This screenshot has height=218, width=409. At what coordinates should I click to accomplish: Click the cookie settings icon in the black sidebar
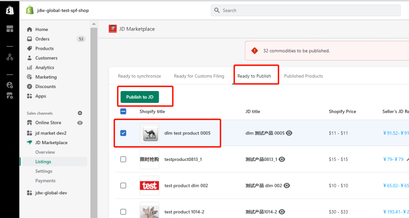[10, 85]
